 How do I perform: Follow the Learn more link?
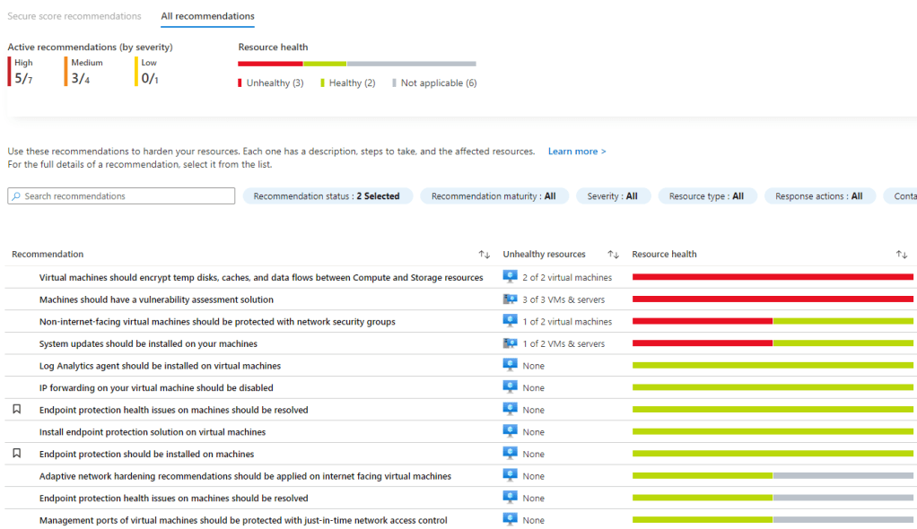pyautogui.click(x=577, y=152)
